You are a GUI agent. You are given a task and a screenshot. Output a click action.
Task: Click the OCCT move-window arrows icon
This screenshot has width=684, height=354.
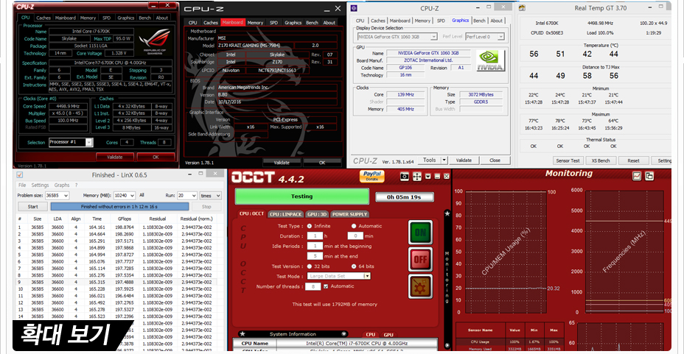coord(416,177)
